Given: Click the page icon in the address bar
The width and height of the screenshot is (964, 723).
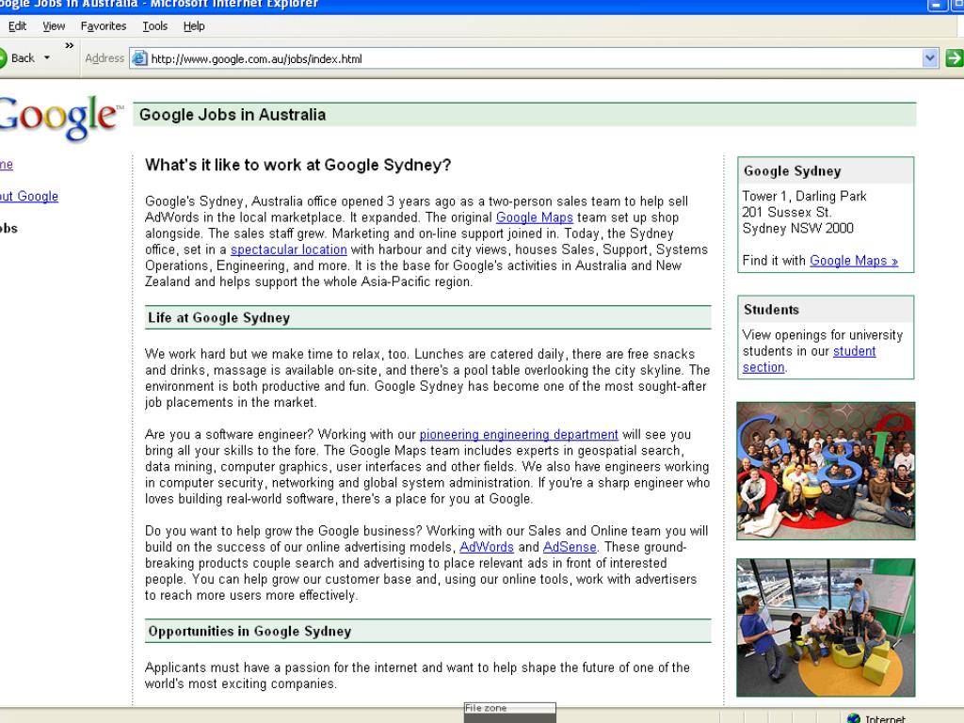Looking at the screenshot, I should pos(140,58).
